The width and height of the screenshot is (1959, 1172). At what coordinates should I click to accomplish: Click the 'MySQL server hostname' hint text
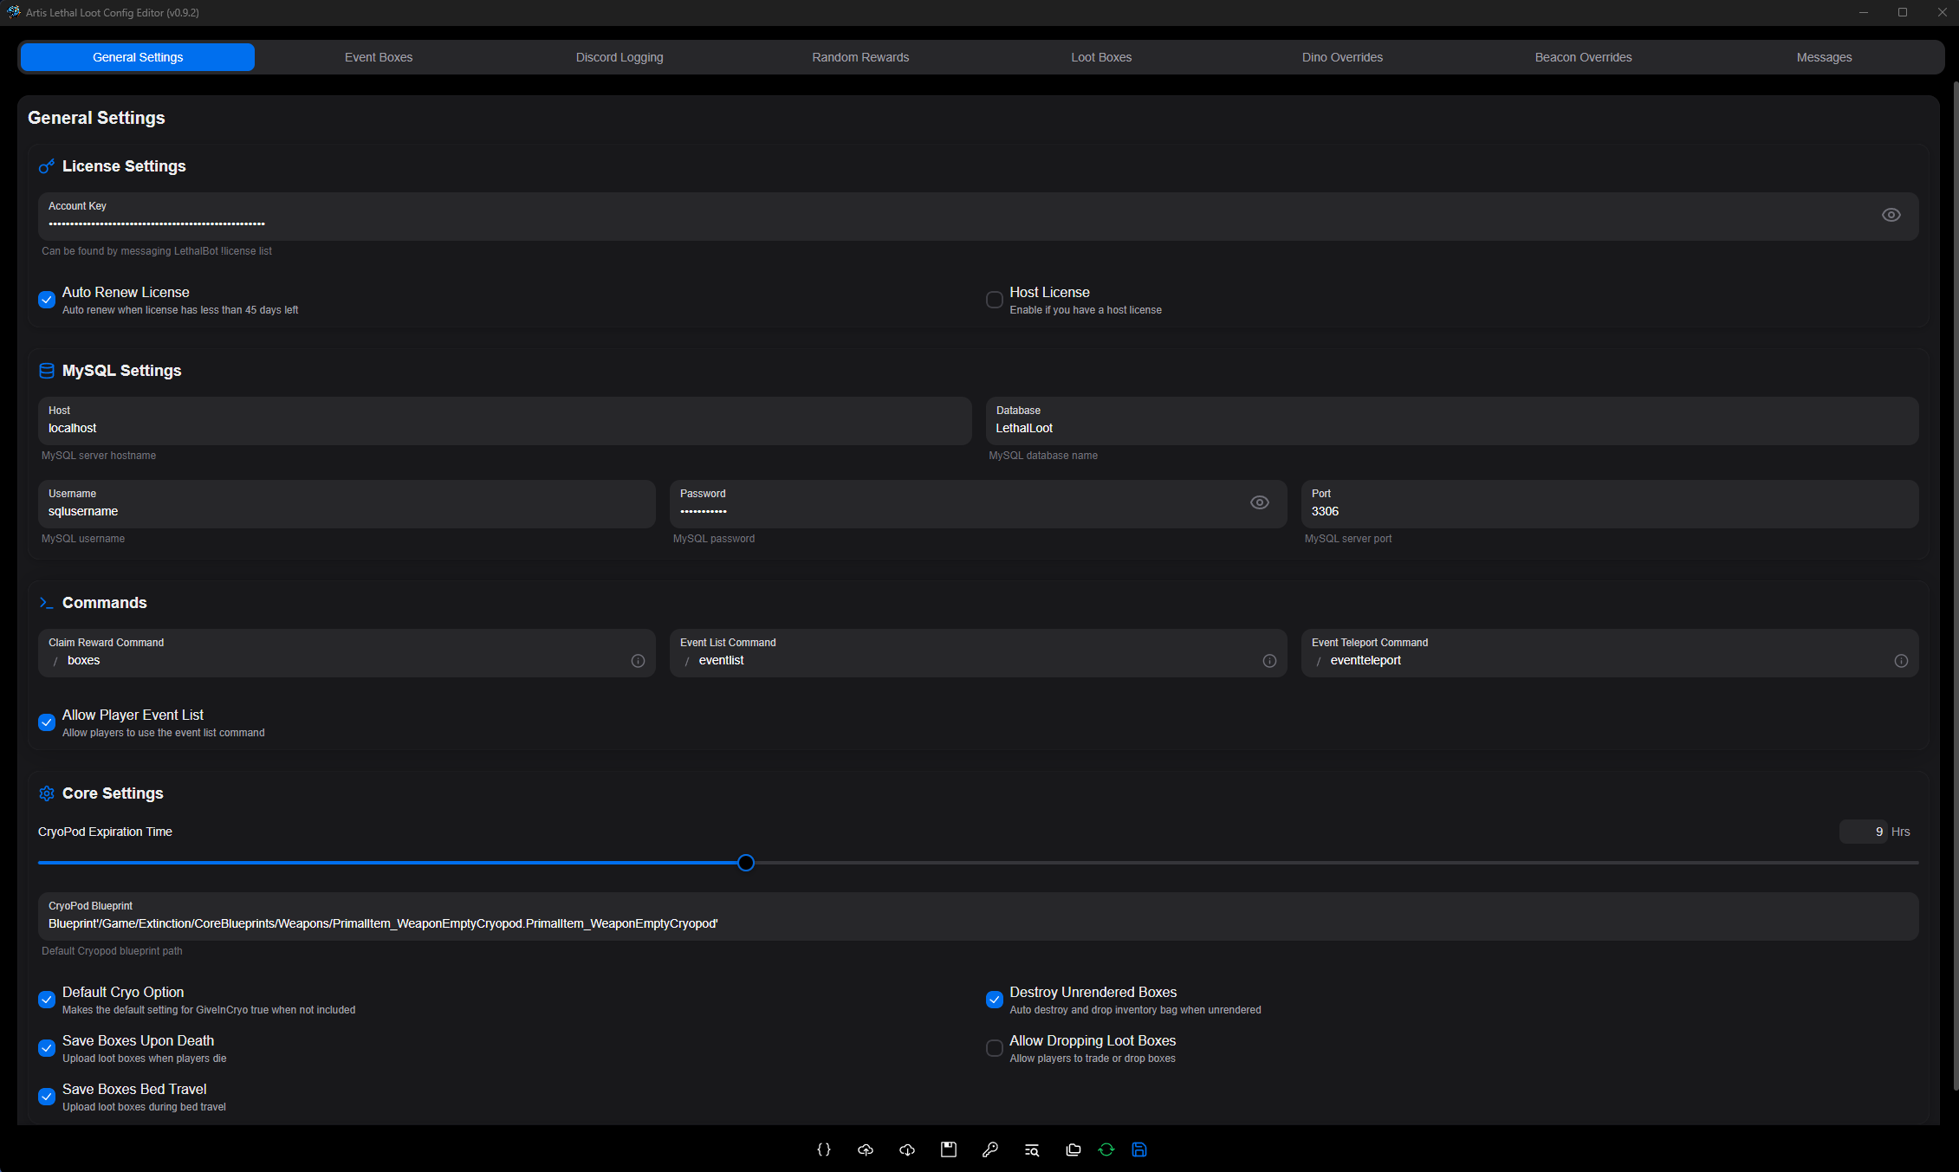pos(99,456)
